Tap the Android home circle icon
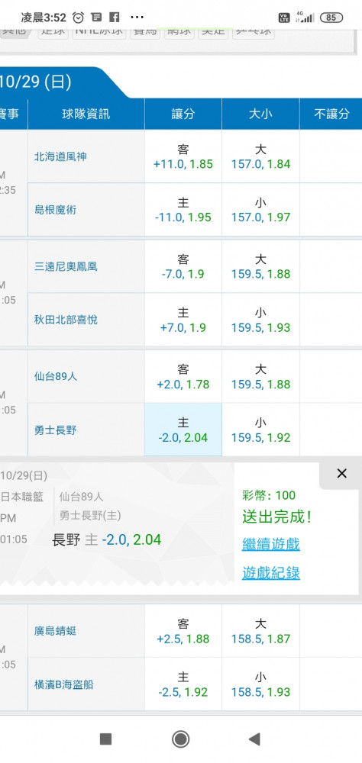This screenshot has width=362, height=763. coord(181,739)
